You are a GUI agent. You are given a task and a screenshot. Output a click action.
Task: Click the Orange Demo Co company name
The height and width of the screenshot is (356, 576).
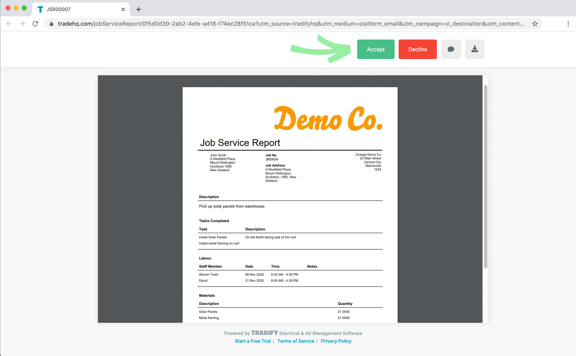(368, 155)
